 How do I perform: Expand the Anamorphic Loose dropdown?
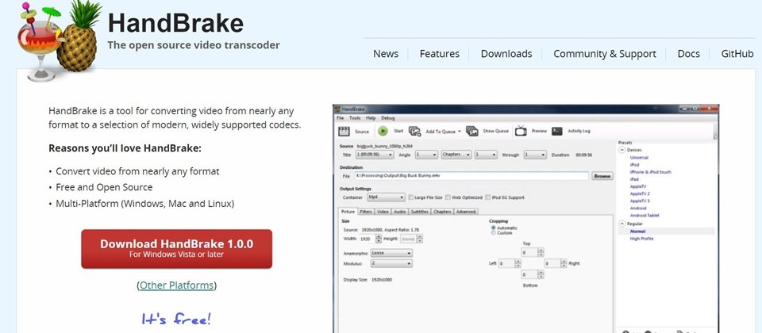coord(391,253)
